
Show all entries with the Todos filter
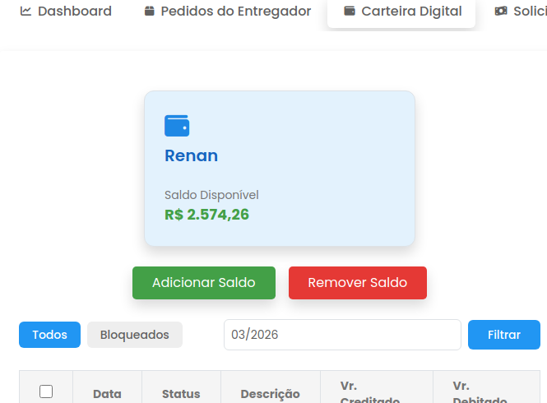[x=49, y=335]
